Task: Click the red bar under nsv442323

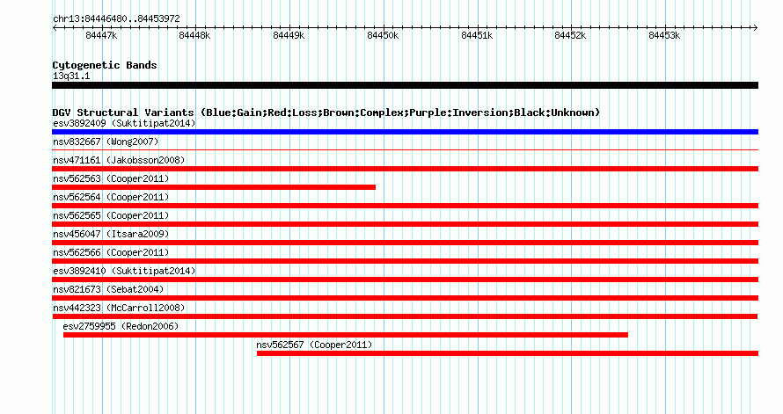Action: click(x=405, y=316)
